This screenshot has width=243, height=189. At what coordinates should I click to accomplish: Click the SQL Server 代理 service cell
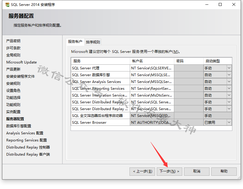pos(100,68)
